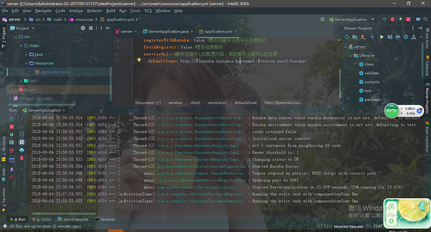Toggle soft-wrap in Run console
Screen dimensions: 431x232
(22, 134)
